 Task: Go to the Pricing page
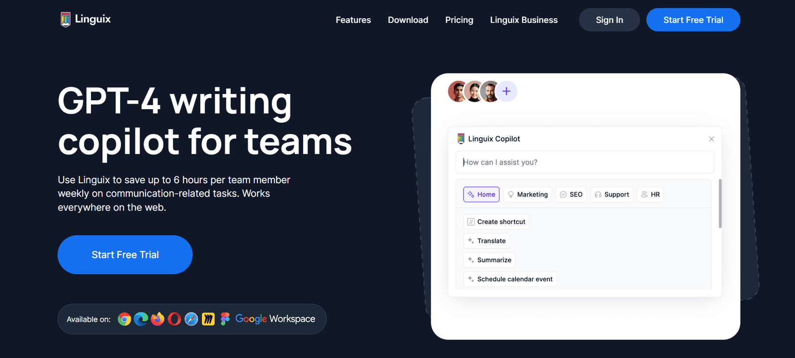pos(459,20)
